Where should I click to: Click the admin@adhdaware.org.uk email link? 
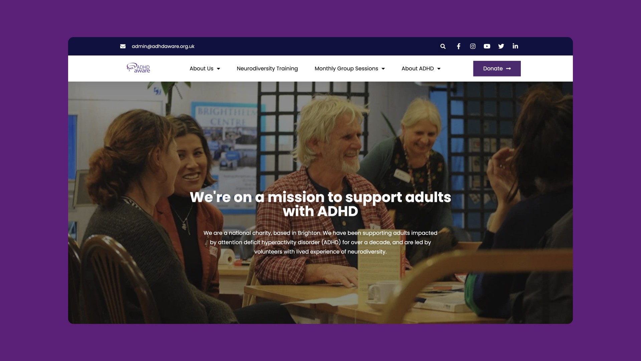163,46
